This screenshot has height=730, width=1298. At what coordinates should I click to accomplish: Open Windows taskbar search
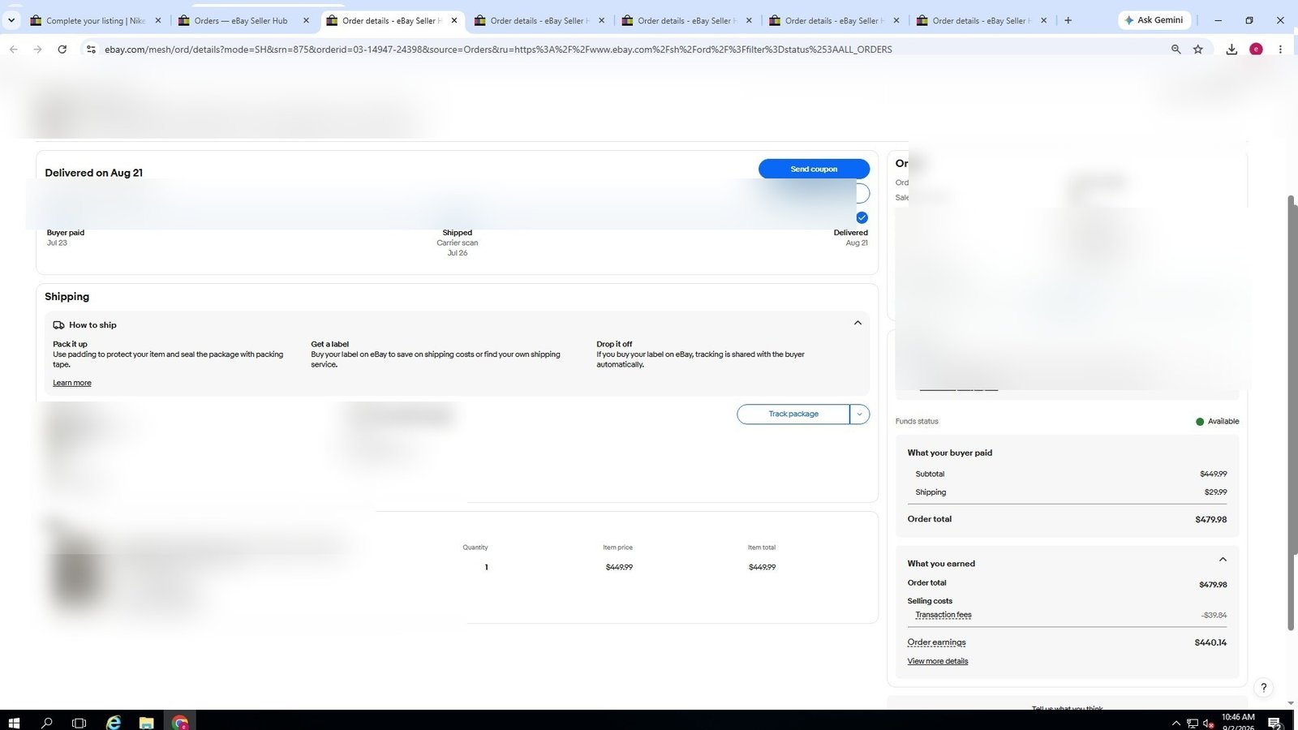(x=47, y=721)
